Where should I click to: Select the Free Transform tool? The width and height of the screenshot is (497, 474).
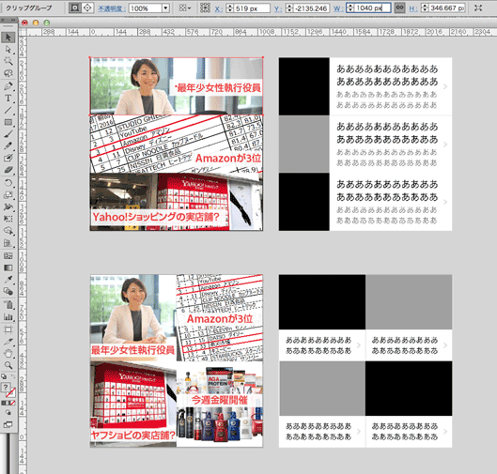(8, 219)
